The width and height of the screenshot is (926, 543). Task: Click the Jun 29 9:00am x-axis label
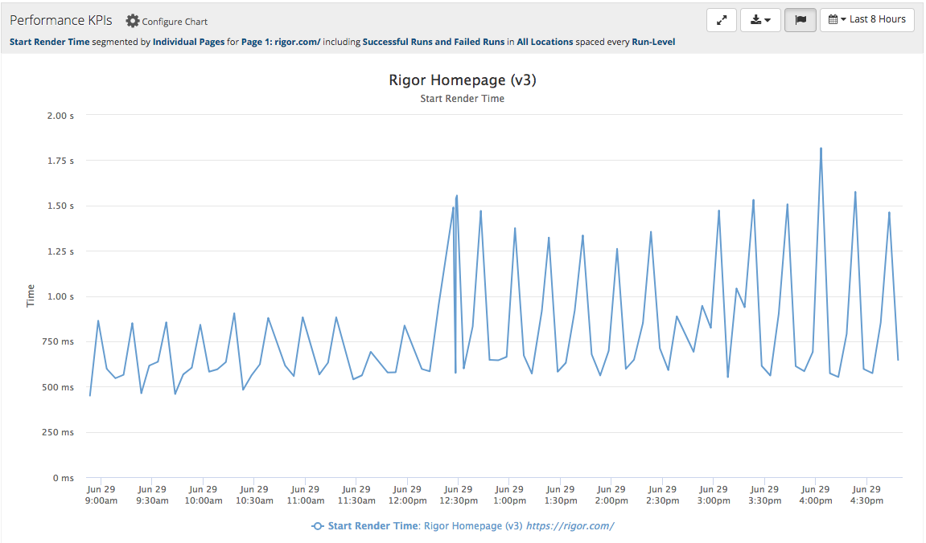101,495
